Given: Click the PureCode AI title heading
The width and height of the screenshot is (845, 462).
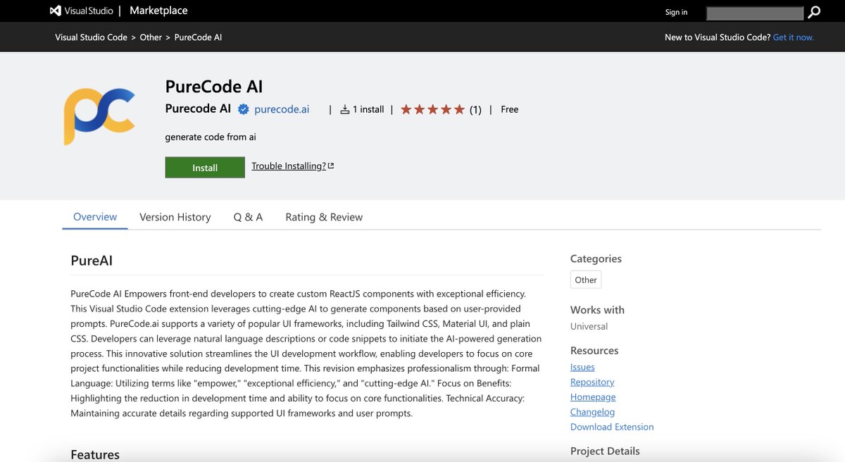Looking at the screenshot, I should (x=214, y=87).
